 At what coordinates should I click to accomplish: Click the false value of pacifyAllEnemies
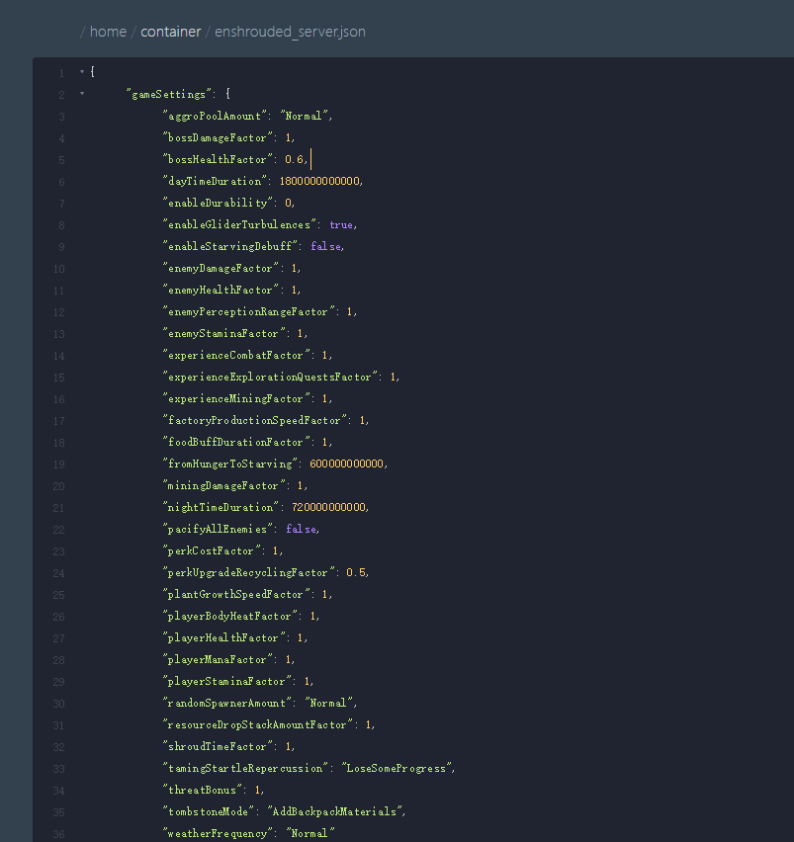click(x=302, y=530)
